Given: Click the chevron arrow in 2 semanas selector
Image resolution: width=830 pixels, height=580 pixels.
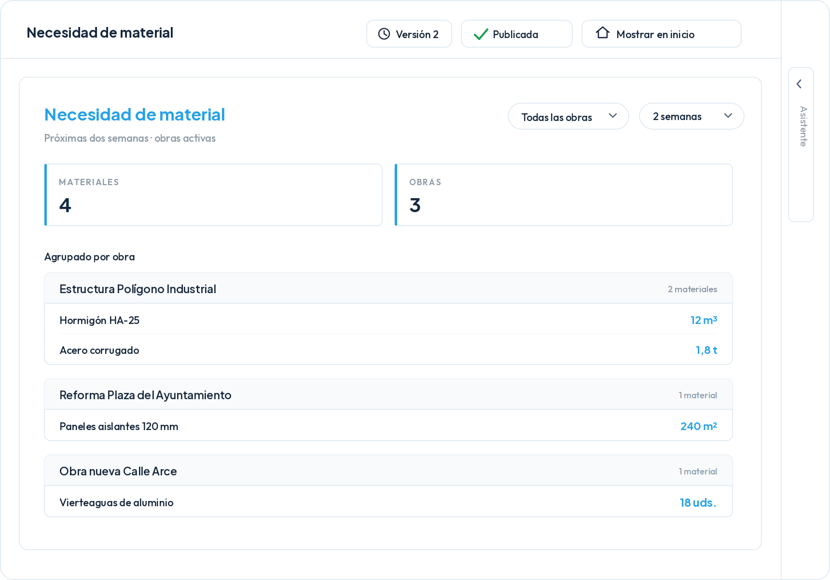Looking at the screenshot, I should click(728, 116).
